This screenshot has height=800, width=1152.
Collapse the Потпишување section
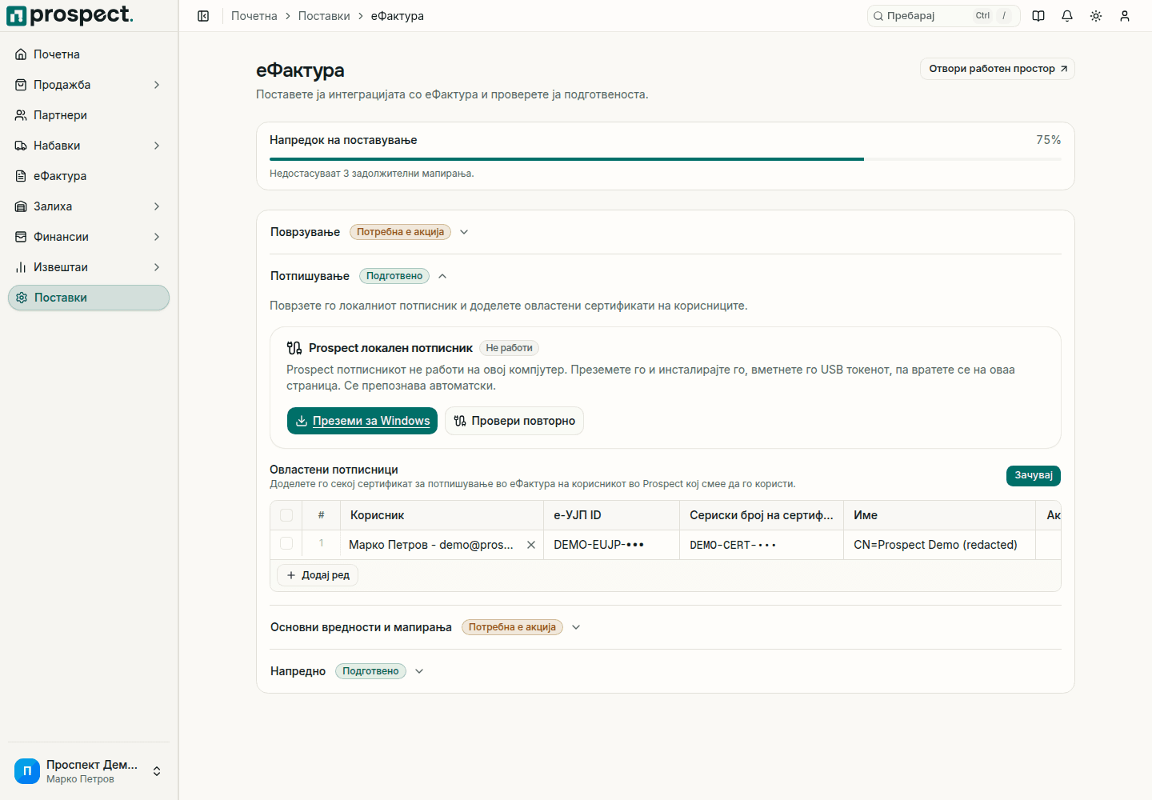click(442, 276)
